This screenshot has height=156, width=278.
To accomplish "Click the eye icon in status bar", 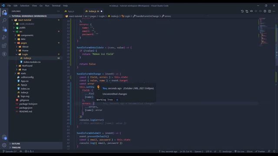I will tap(21, 151).
